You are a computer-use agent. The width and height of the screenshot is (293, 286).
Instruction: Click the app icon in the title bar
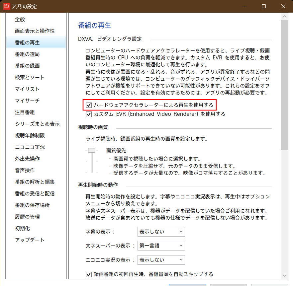[x=6, y=6]
